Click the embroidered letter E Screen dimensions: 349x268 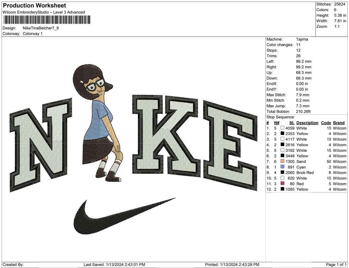pos(230,145)
